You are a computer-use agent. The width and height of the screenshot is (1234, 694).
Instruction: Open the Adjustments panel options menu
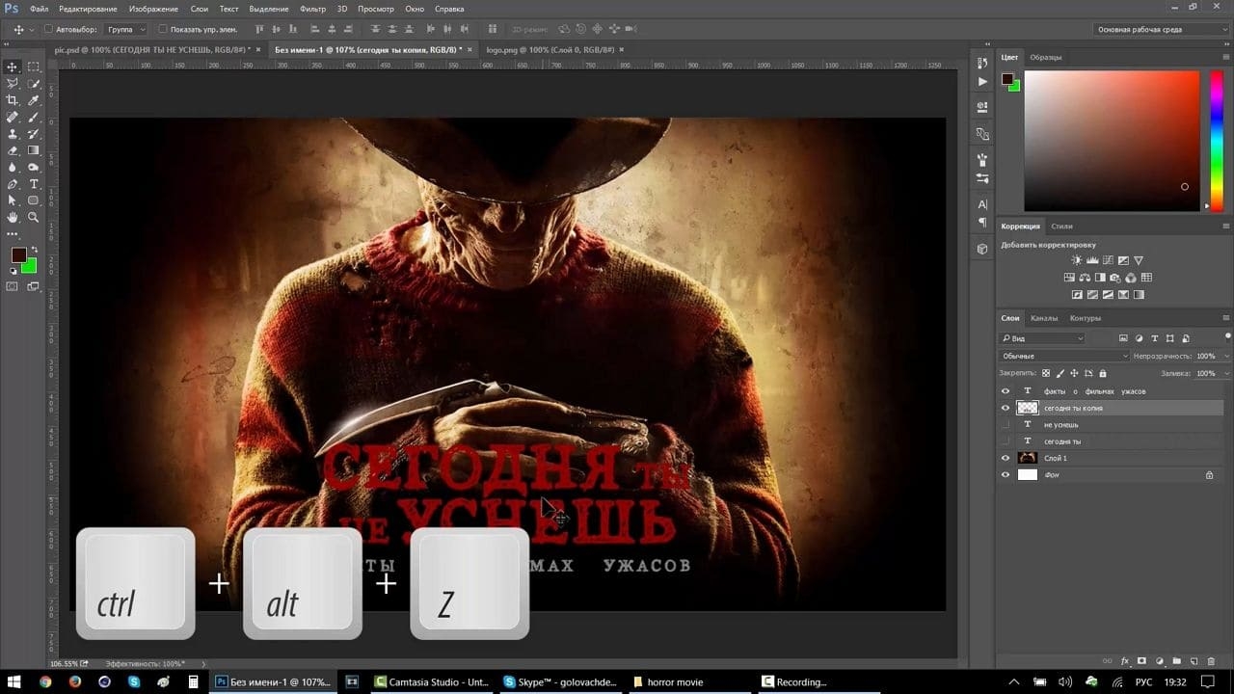[1224, 227]
